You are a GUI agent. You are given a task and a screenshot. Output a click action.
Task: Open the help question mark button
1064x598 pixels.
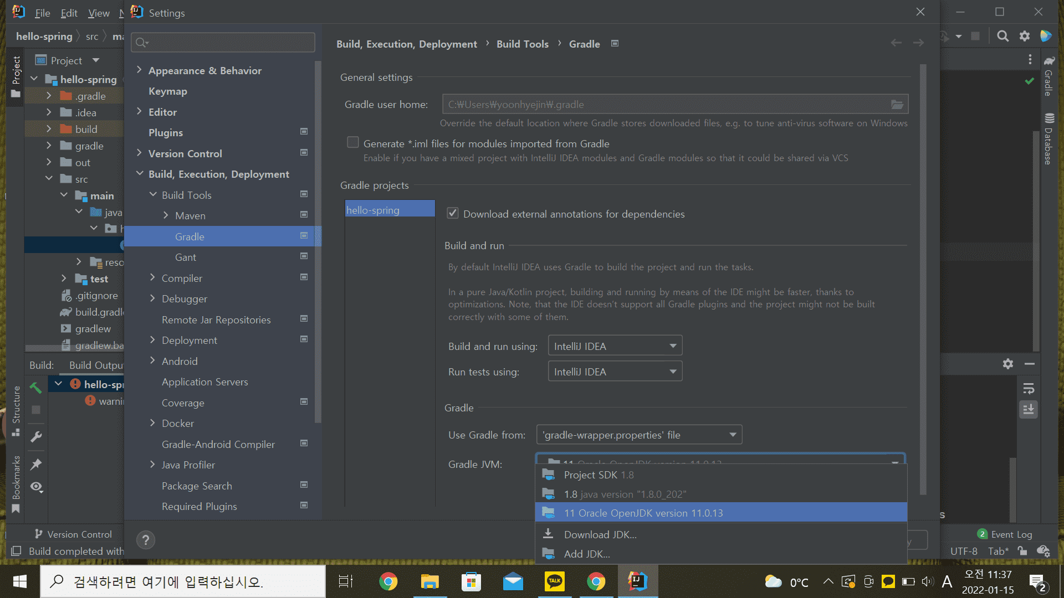pos(146,540)
